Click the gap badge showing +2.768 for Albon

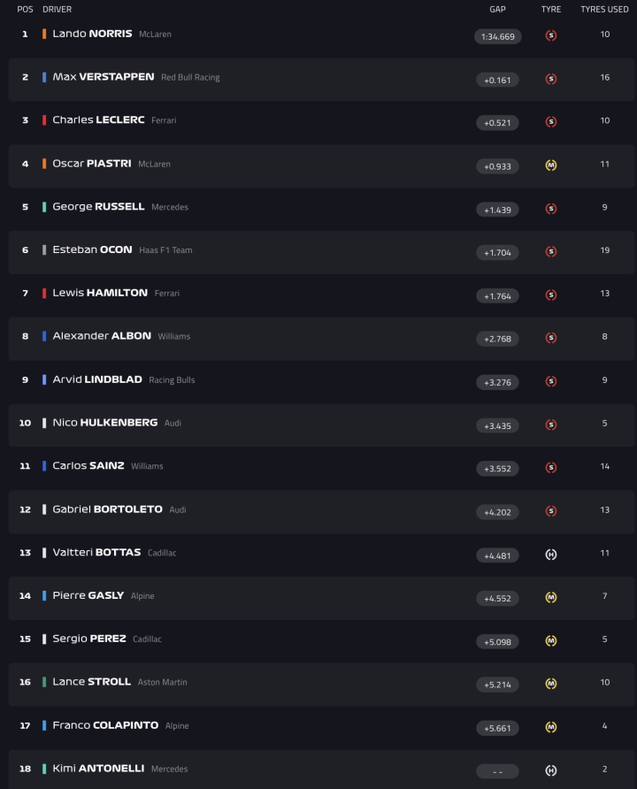coord(497,339)
